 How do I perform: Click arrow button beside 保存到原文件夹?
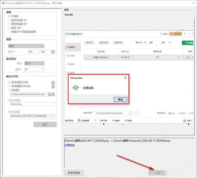click(x=53, y=82)
